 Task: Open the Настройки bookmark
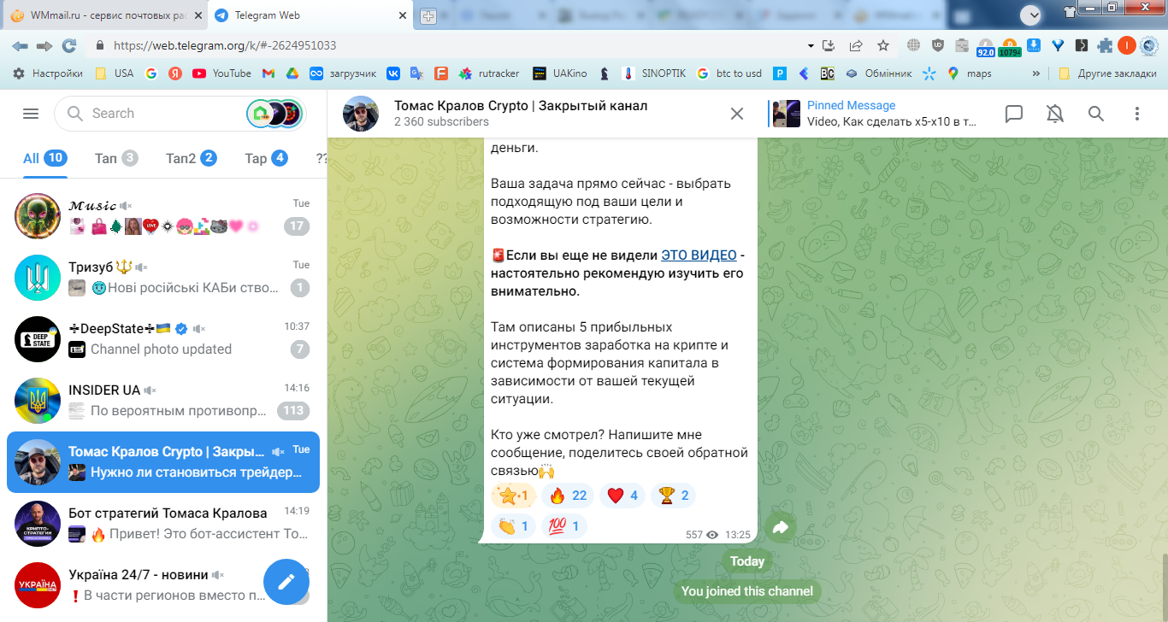tap(48, 73)
